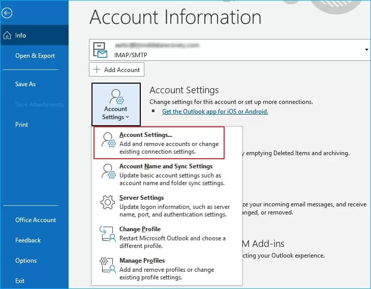Image resolution: width=371 pixels, height=289 pixels.
Task: Click the back arrow circle icon
Action: click(x=7, y=13)
